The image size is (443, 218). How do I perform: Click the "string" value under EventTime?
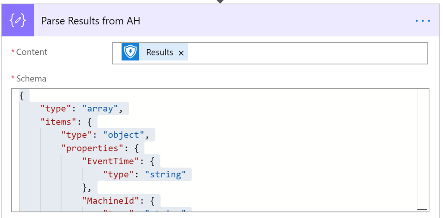pyautogui.click(x=165, y=174)
